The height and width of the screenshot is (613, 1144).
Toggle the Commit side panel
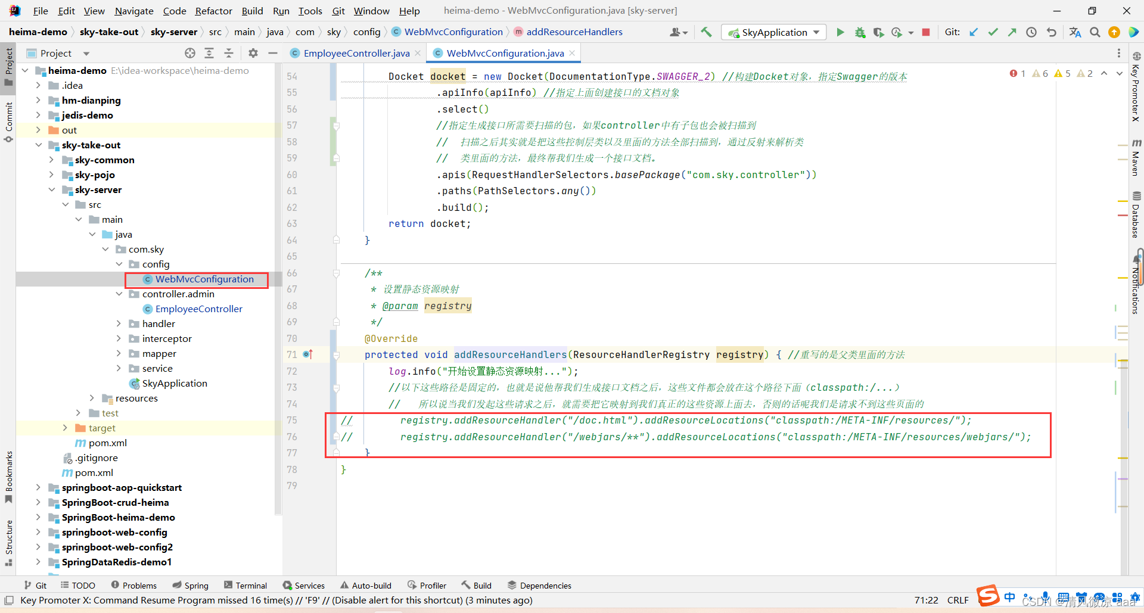click(8, 122)
